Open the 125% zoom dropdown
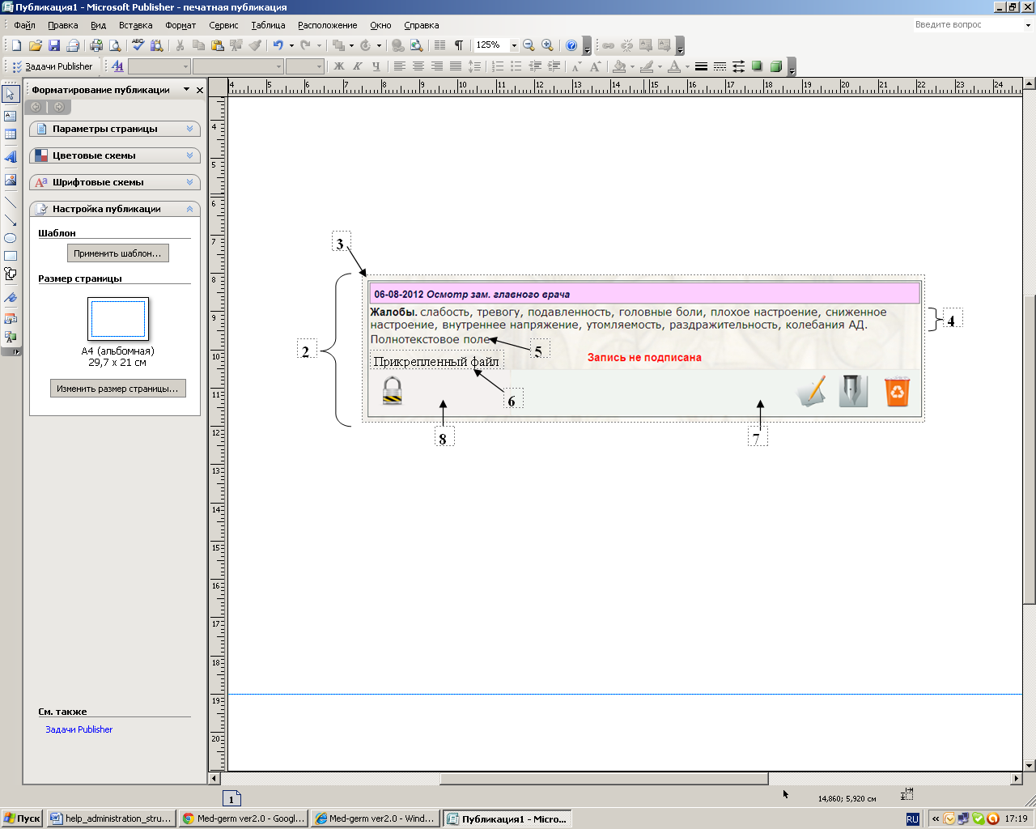The width and height of the screenshot is (1036, 829). tap(513, 45)
